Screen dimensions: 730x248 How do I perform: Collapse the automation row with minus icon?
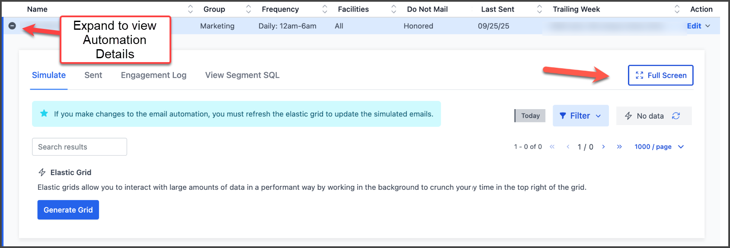point(12,26)
